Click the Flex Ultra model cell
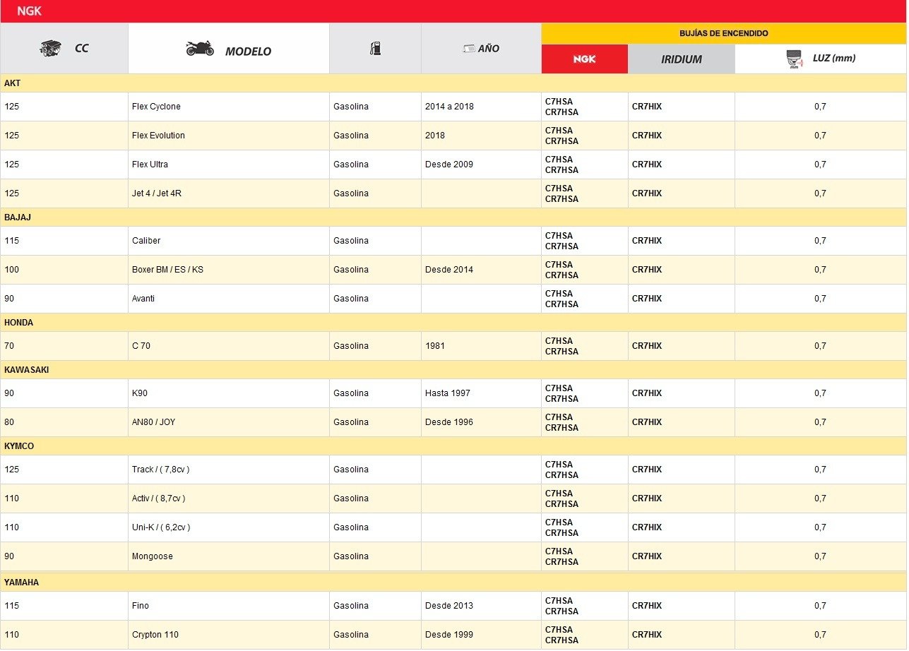 point(229,165)
